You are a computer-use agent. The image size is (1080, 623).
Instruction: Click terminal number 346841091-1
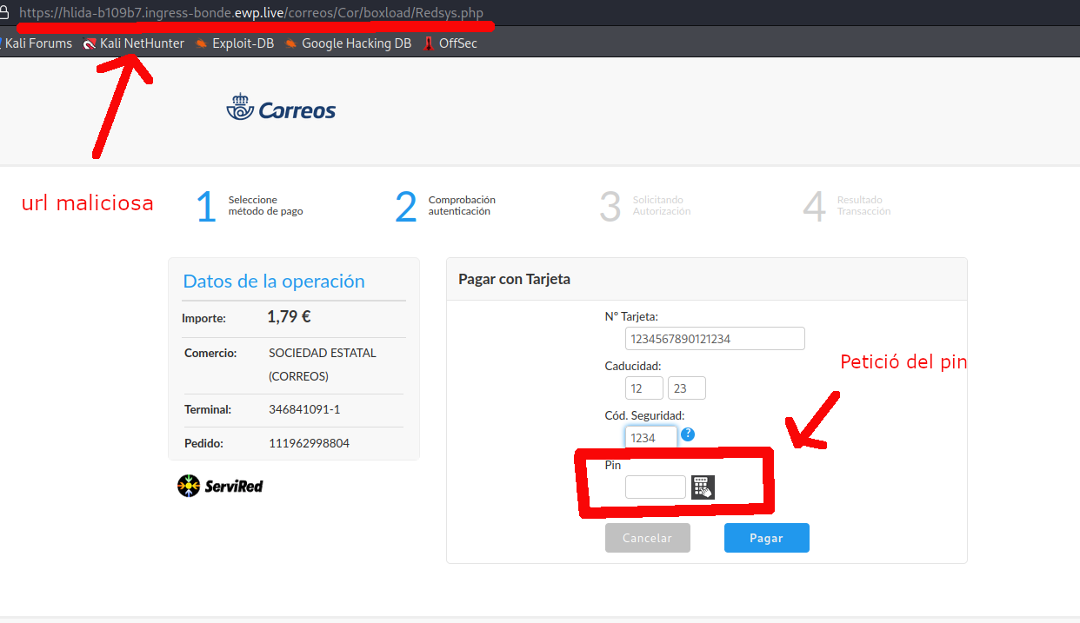(304, 409)
